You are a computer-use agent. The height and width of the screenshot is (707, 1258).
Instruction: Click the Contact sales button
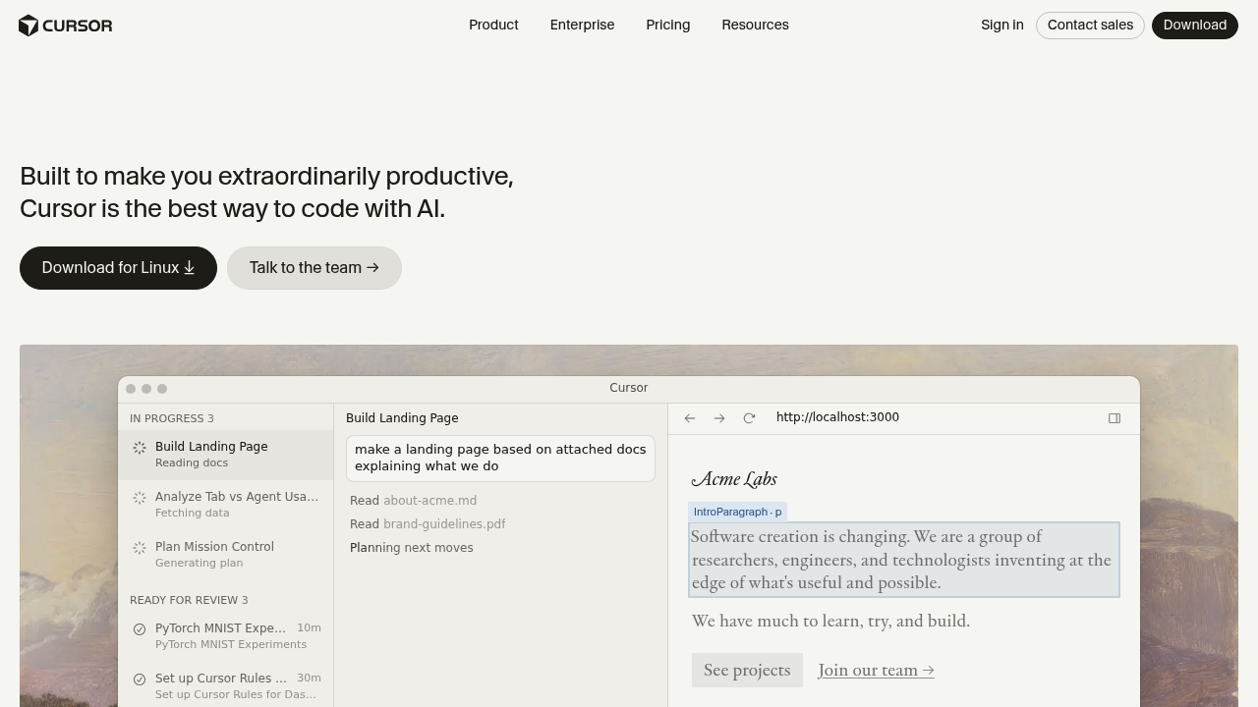coord(1090,25)
